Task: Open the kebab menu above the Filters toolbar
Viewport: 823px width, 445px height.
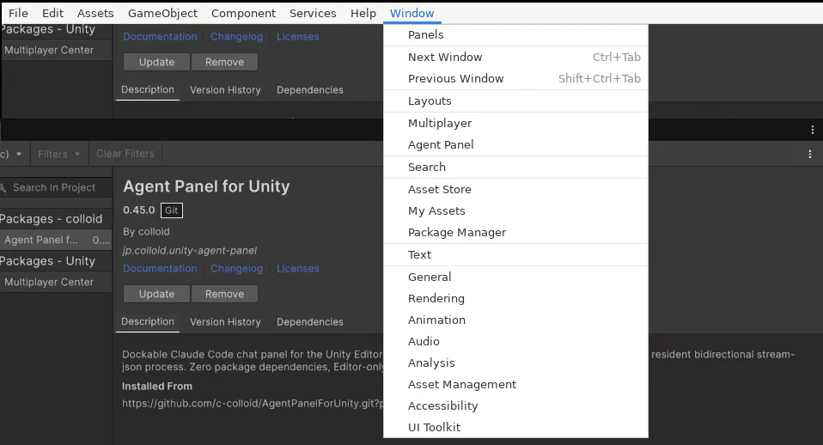Action: 812,130
